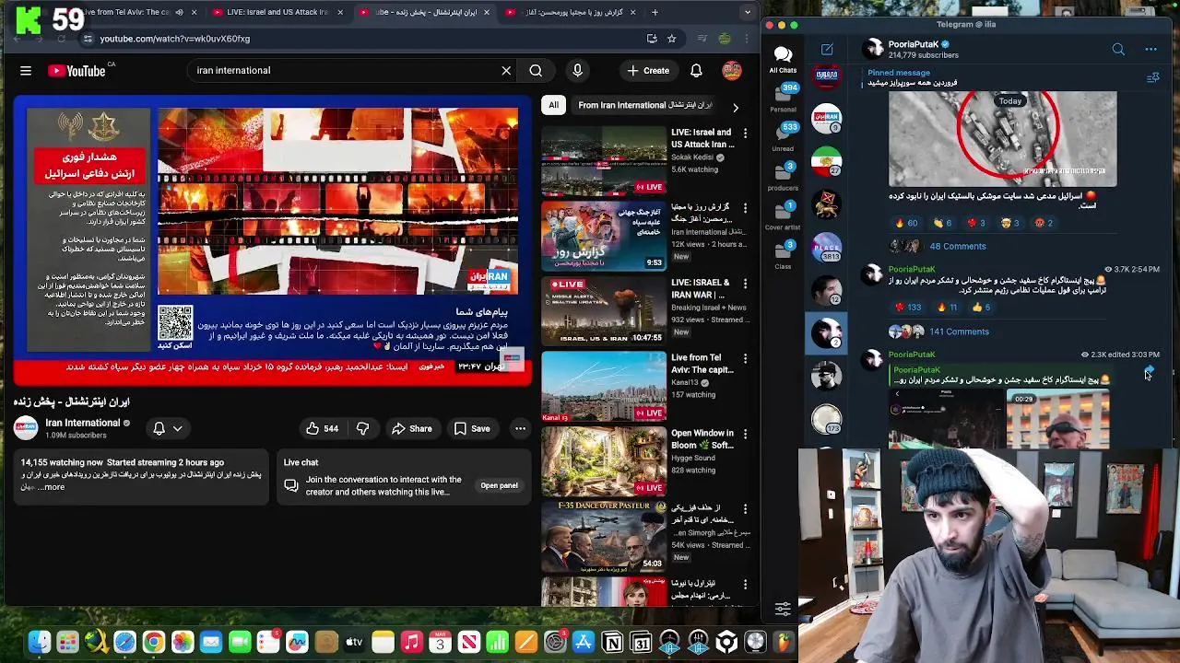This screenshot has height=663, width=1180.
Task: Open the 141 Comments thread in Telegram
Action: click(x=959, y=331)
